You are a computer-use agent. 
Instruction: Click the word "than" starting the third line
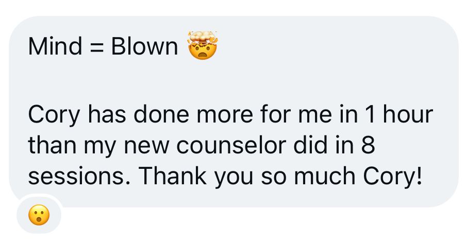[49, 147]
